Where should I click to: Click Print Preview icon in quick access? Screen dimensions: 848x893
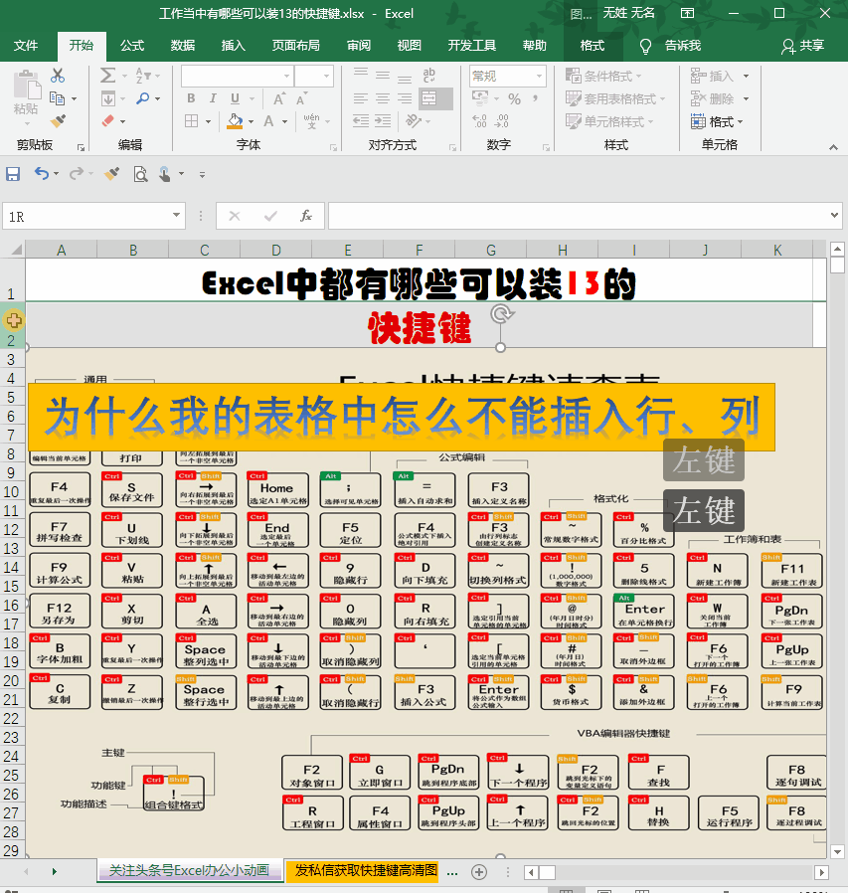point(140,174)
